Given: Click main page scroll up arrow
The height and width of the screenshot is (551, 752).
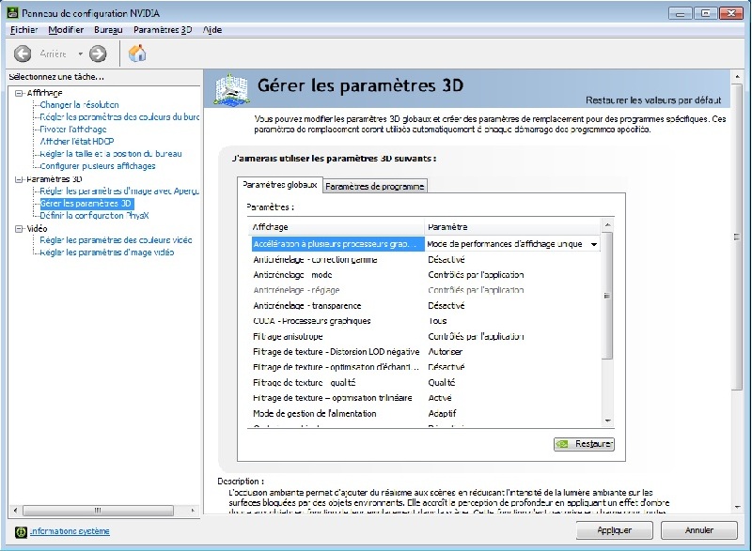Looking at the screenshot, I should pos(737,77).
